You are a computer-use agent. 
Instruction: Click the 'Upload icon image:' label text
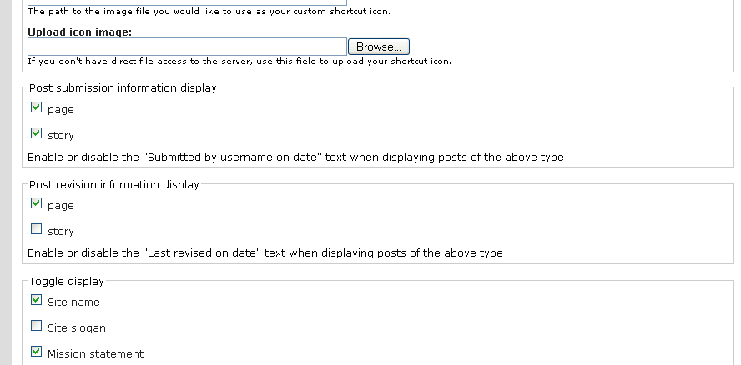pyautogui.click(x=80, y=32)
